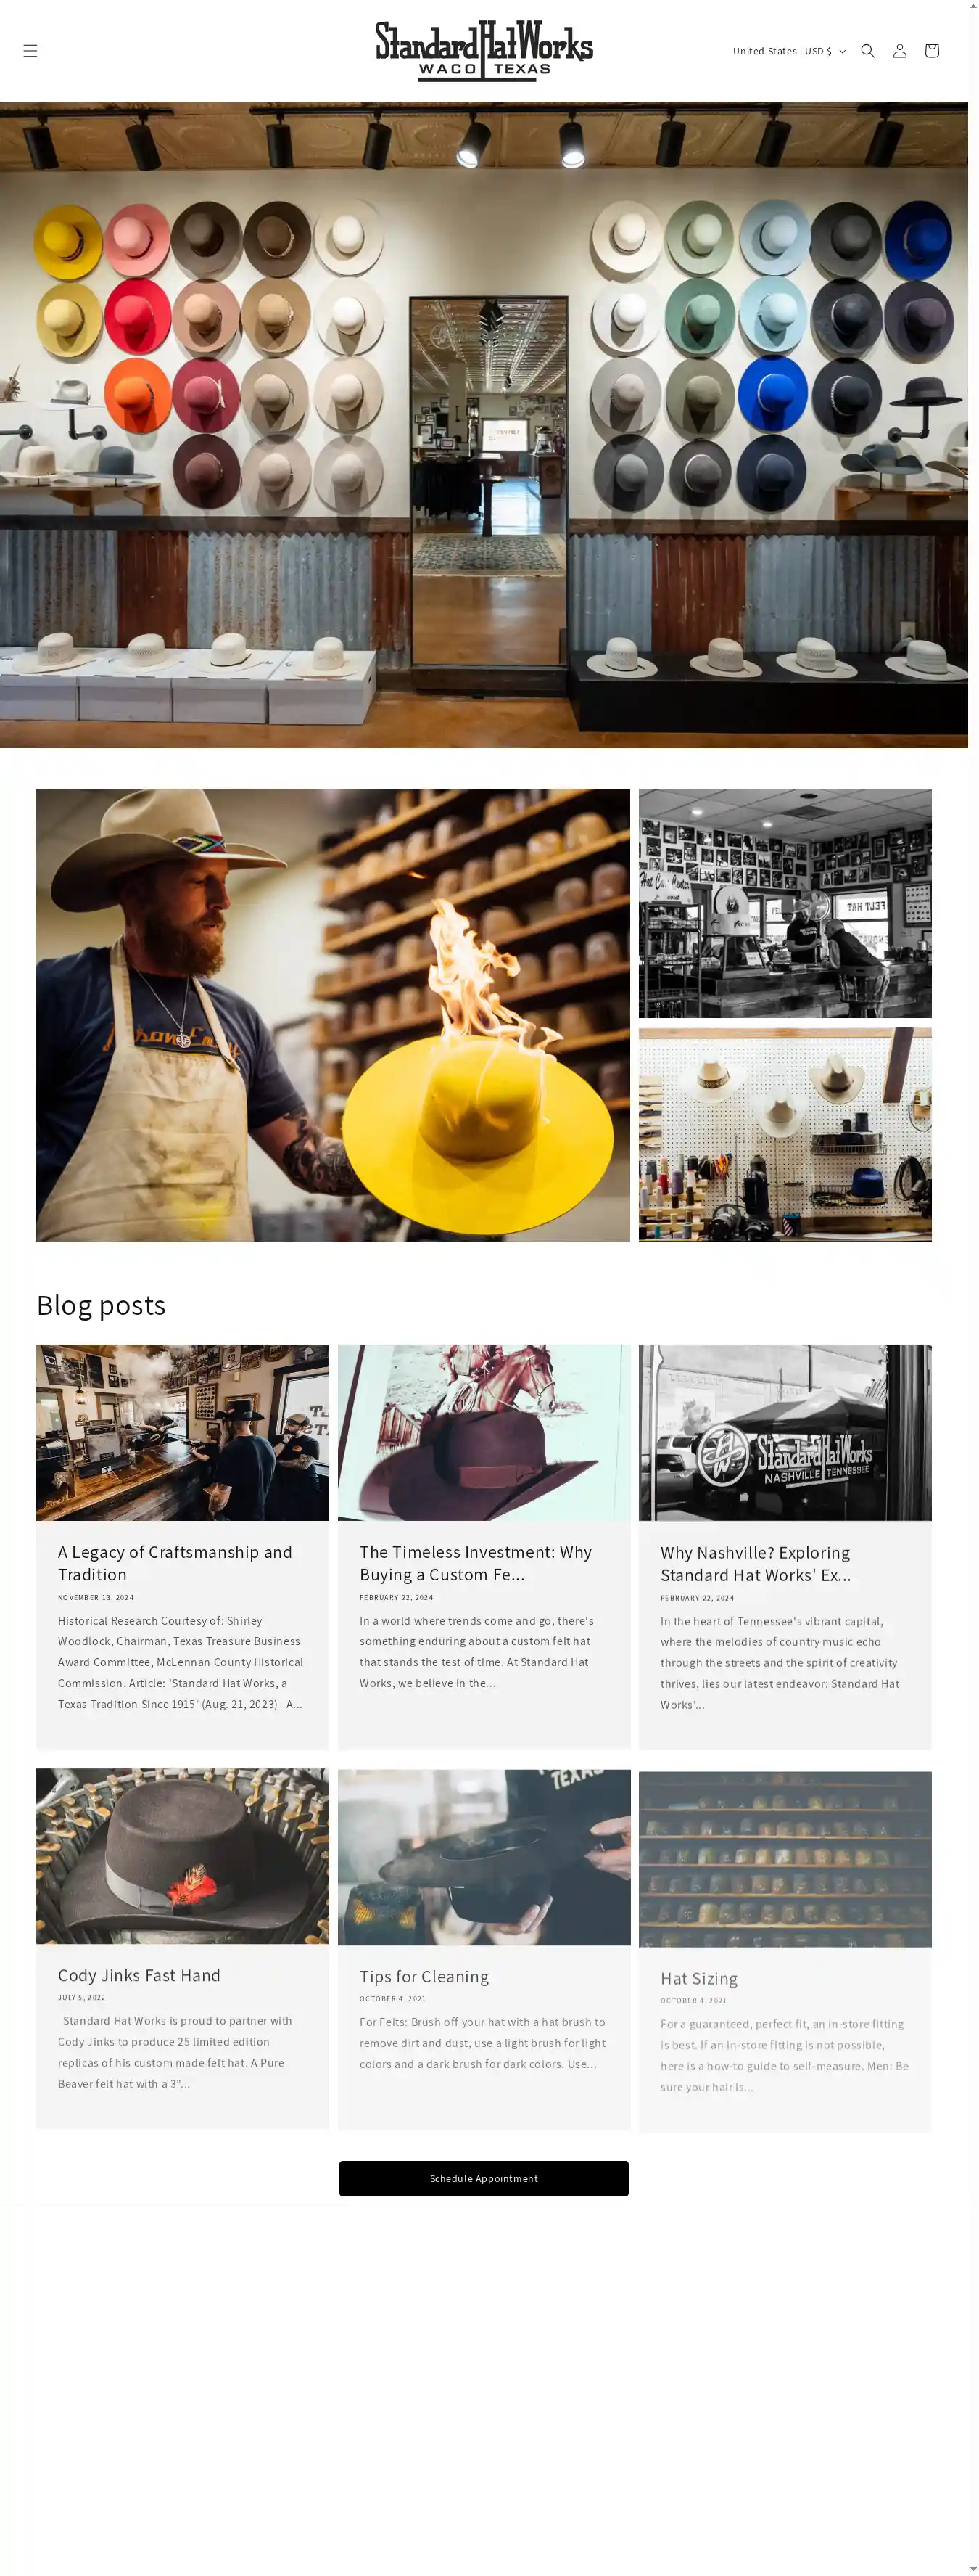Click the Nashville tent blog thumbnail
The height and width of the screenshot is (2576, 979).
[x=785, y=1432]
